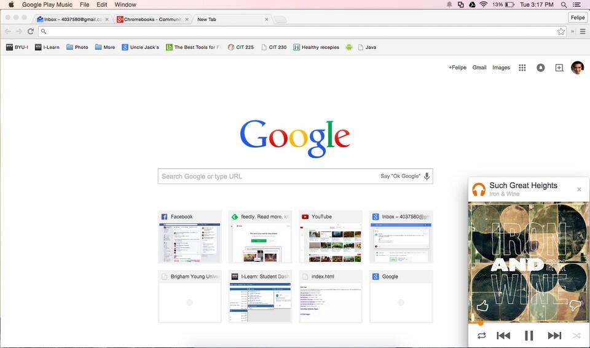The width and height of the screenshot is (590, 348).
Task: Go to the previous track
Action: (x=503, y=335)
